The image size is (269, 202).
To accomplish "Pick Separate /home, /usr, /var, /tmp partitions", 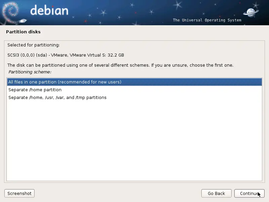I will [x=134, y=97].
